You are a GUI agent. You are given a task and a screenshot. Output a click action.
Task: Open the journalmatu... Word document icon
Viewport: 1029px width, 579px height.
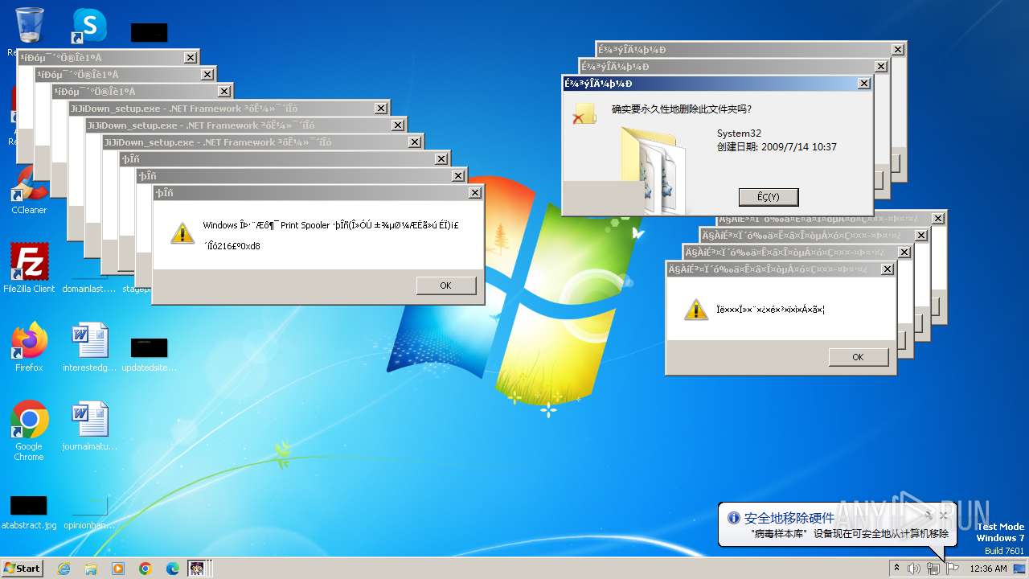pos(89,425)
